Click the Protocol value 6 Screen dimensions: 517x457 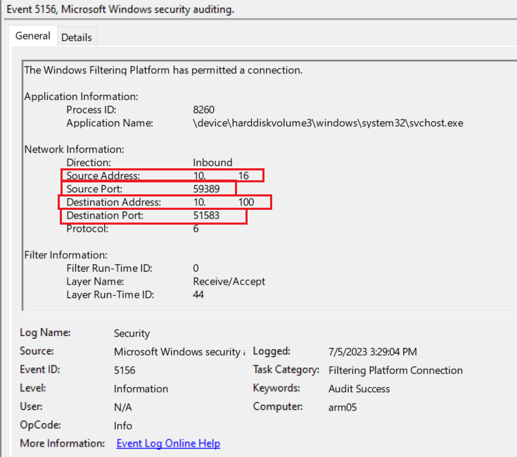[196, 228]
